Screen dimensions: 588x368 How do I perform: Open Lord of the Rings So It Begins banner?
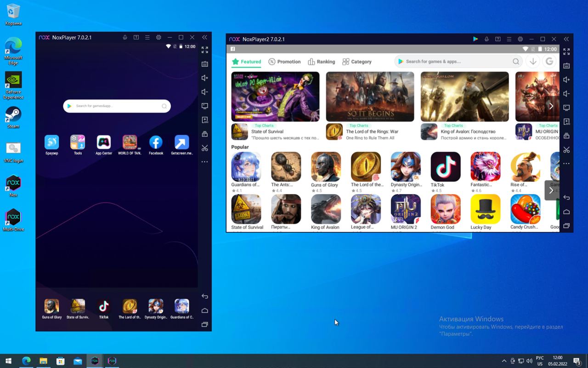pyautogui.click(x=370, y=97)
